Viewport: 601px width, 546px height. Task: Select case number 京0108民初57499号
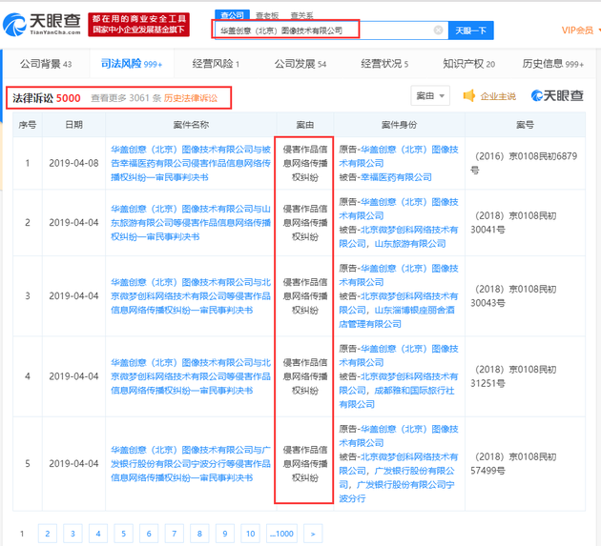(x=513, y=464)
